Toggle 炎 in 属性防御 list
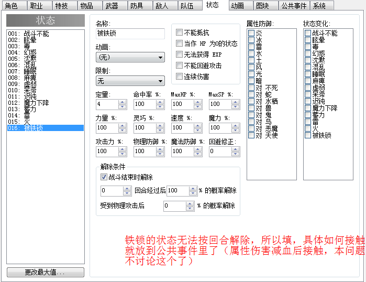 tap(251, 33)
